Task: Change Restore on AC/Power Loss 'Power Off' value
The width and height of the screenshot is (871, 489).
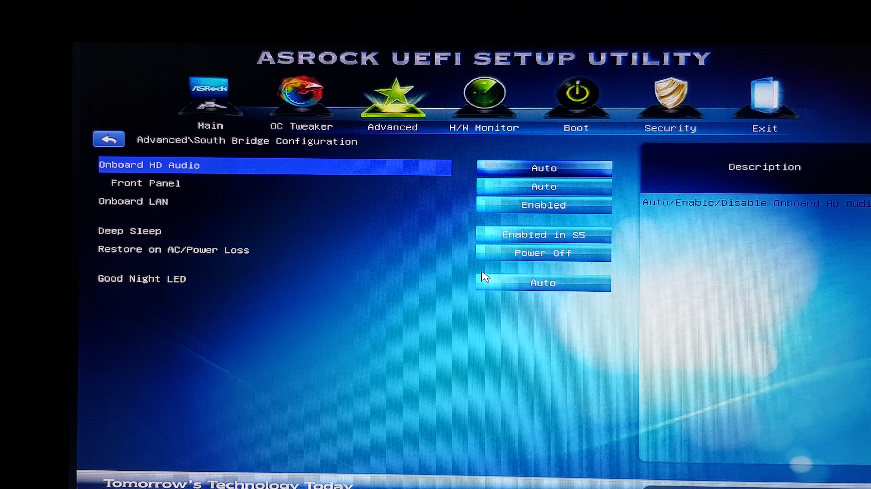Action: [x=543, y=253]
